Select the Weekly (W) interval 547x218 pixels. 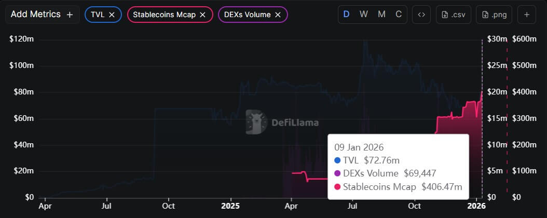363,15
